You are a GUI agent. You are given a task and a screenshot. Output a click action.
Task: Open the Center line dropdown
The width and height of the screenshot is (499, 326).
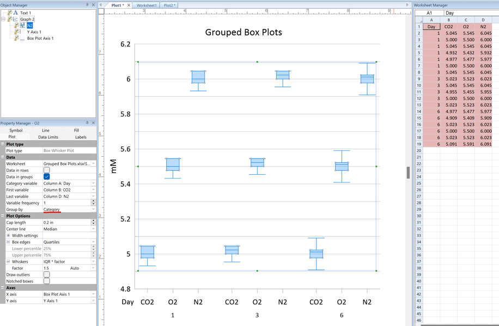(x=93, y=229)
